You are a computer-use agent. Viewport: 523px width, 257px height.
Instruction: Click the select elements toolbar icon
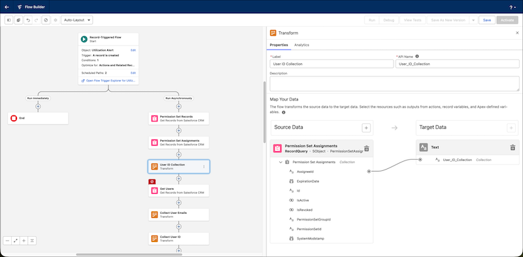click(18, 20)
